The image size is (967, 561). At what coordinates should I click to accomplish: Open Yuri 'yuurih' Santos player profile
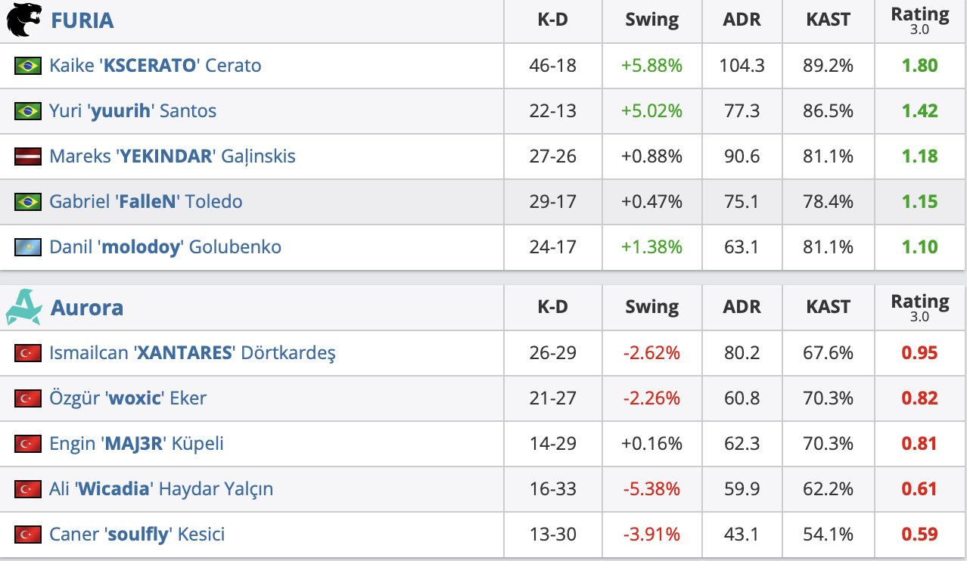pos(132,111)
